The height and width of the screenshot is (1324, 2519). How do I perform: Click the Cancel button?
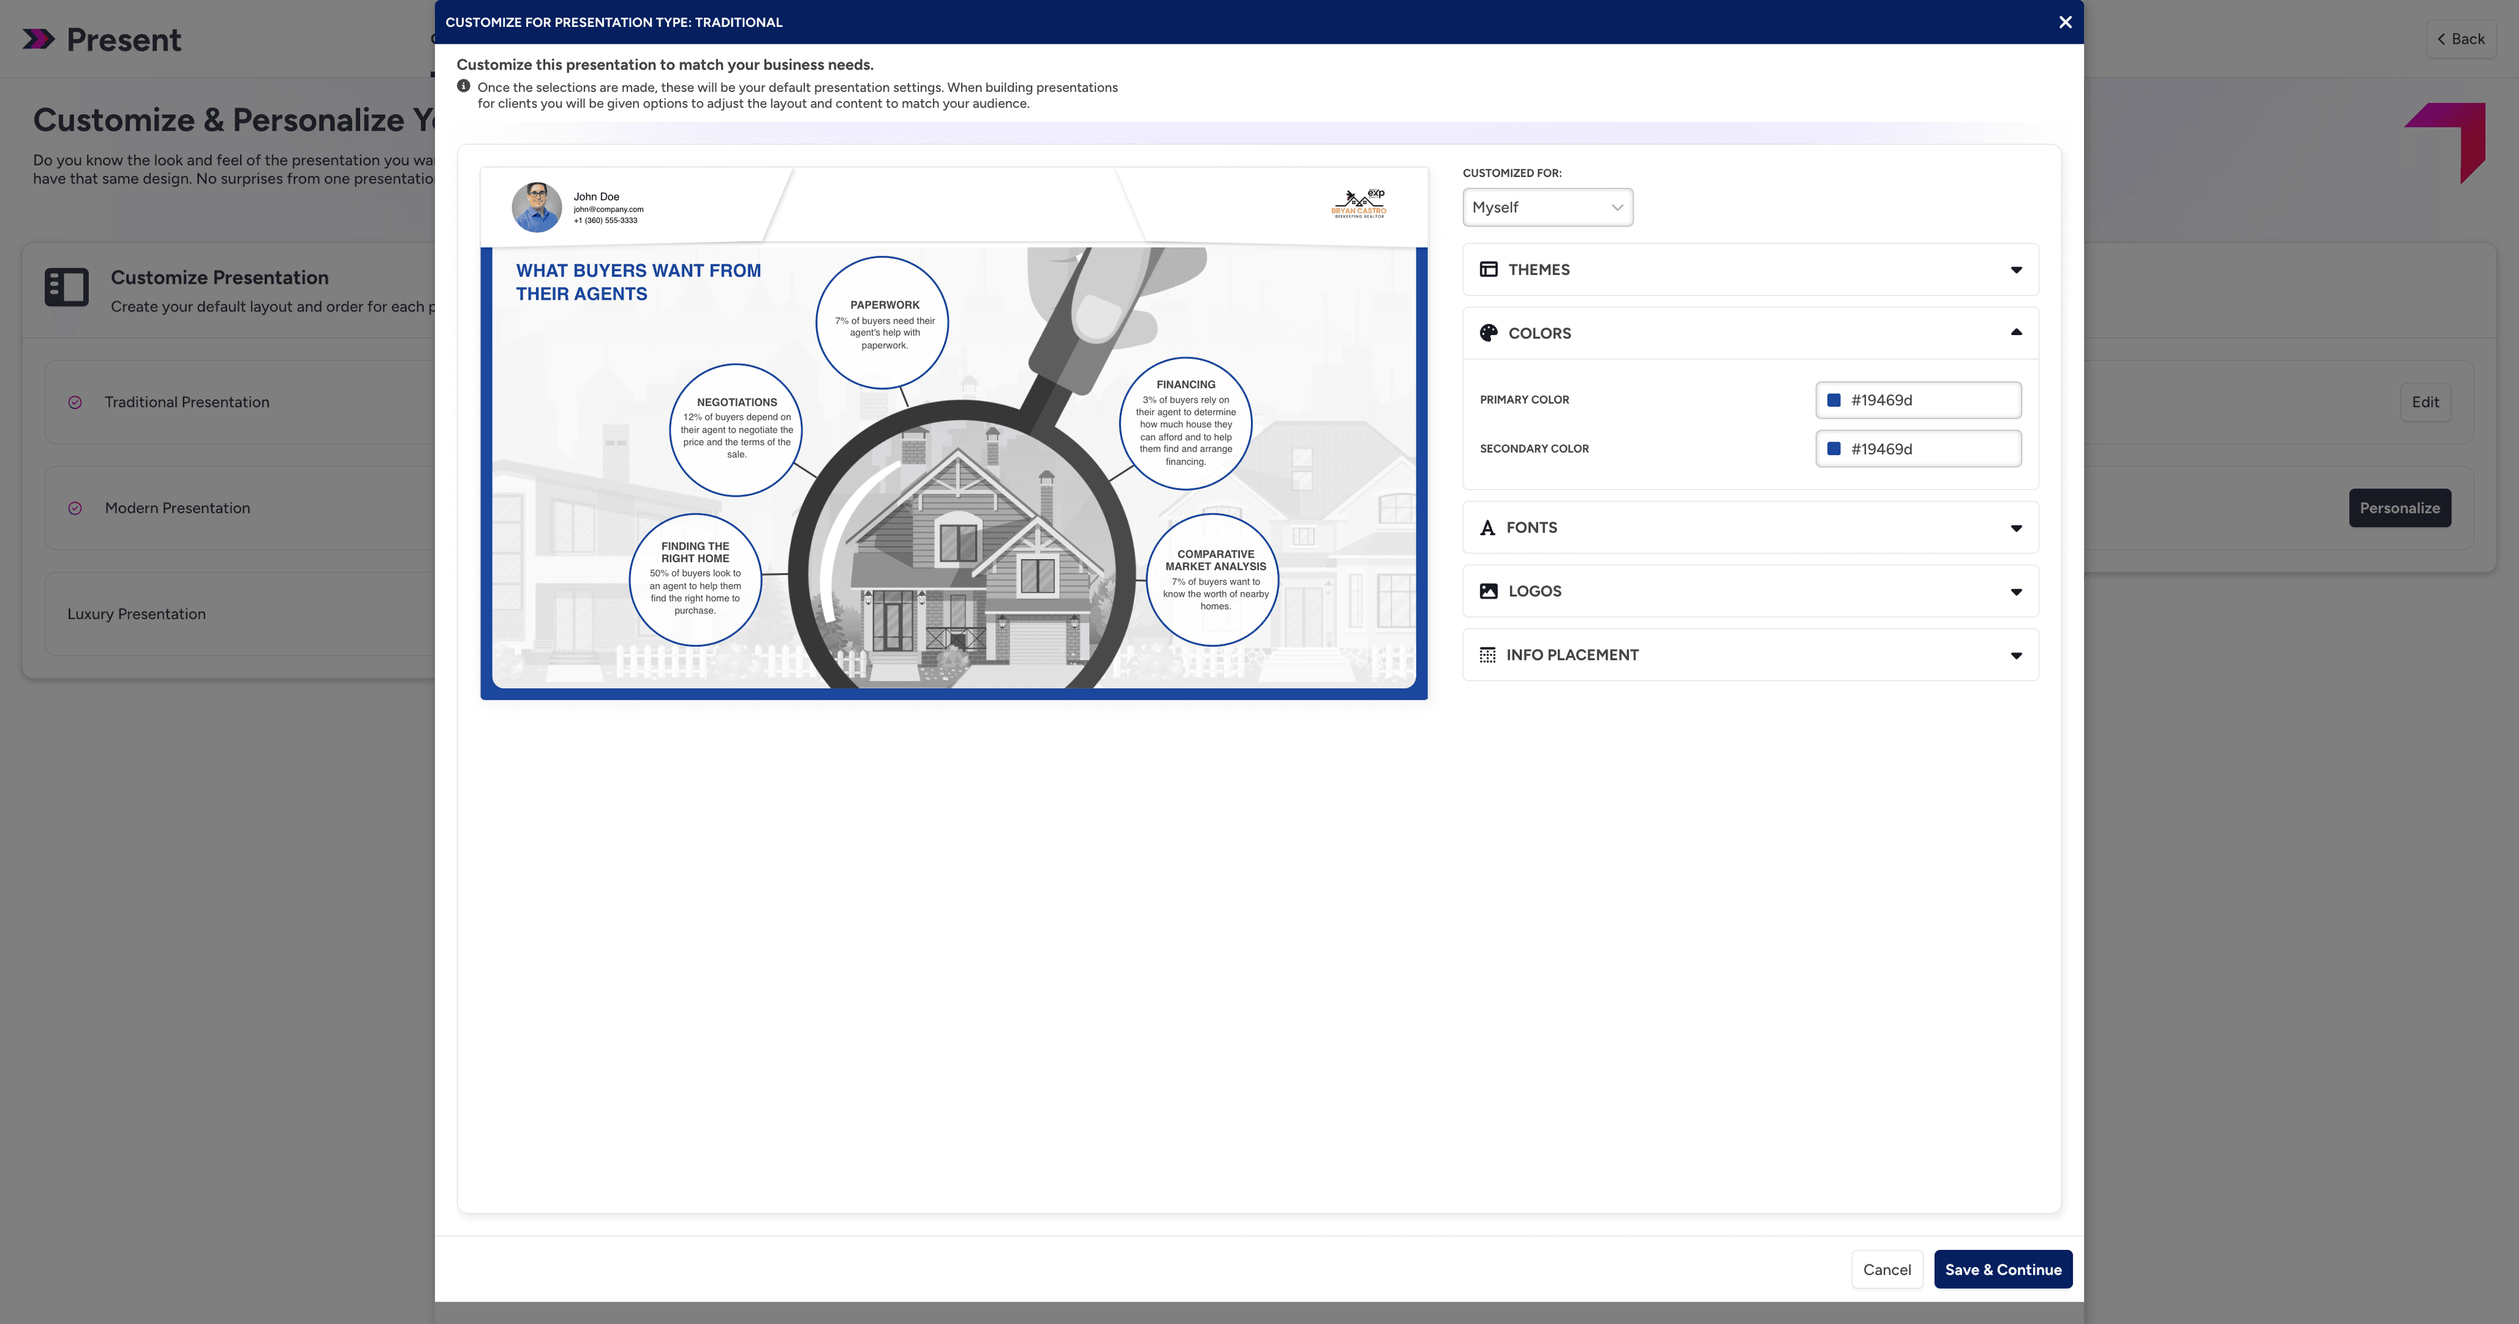coord(1887,1269)
